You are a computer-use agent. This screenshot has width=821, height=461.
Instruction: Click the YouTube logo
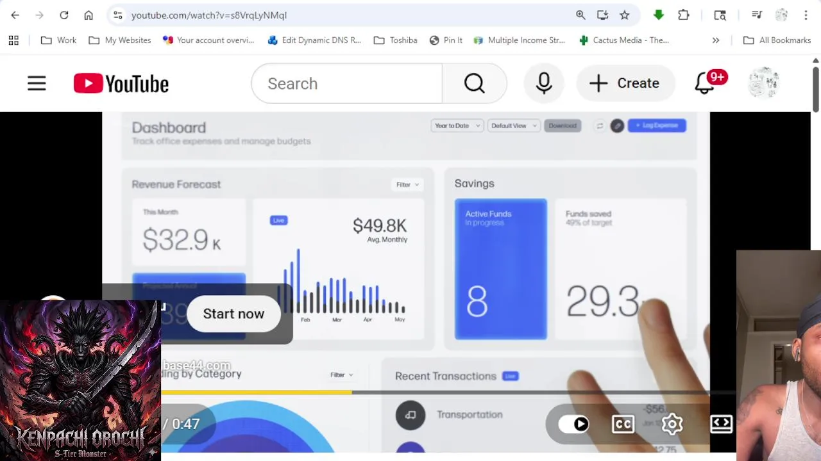tap(121, 83)
